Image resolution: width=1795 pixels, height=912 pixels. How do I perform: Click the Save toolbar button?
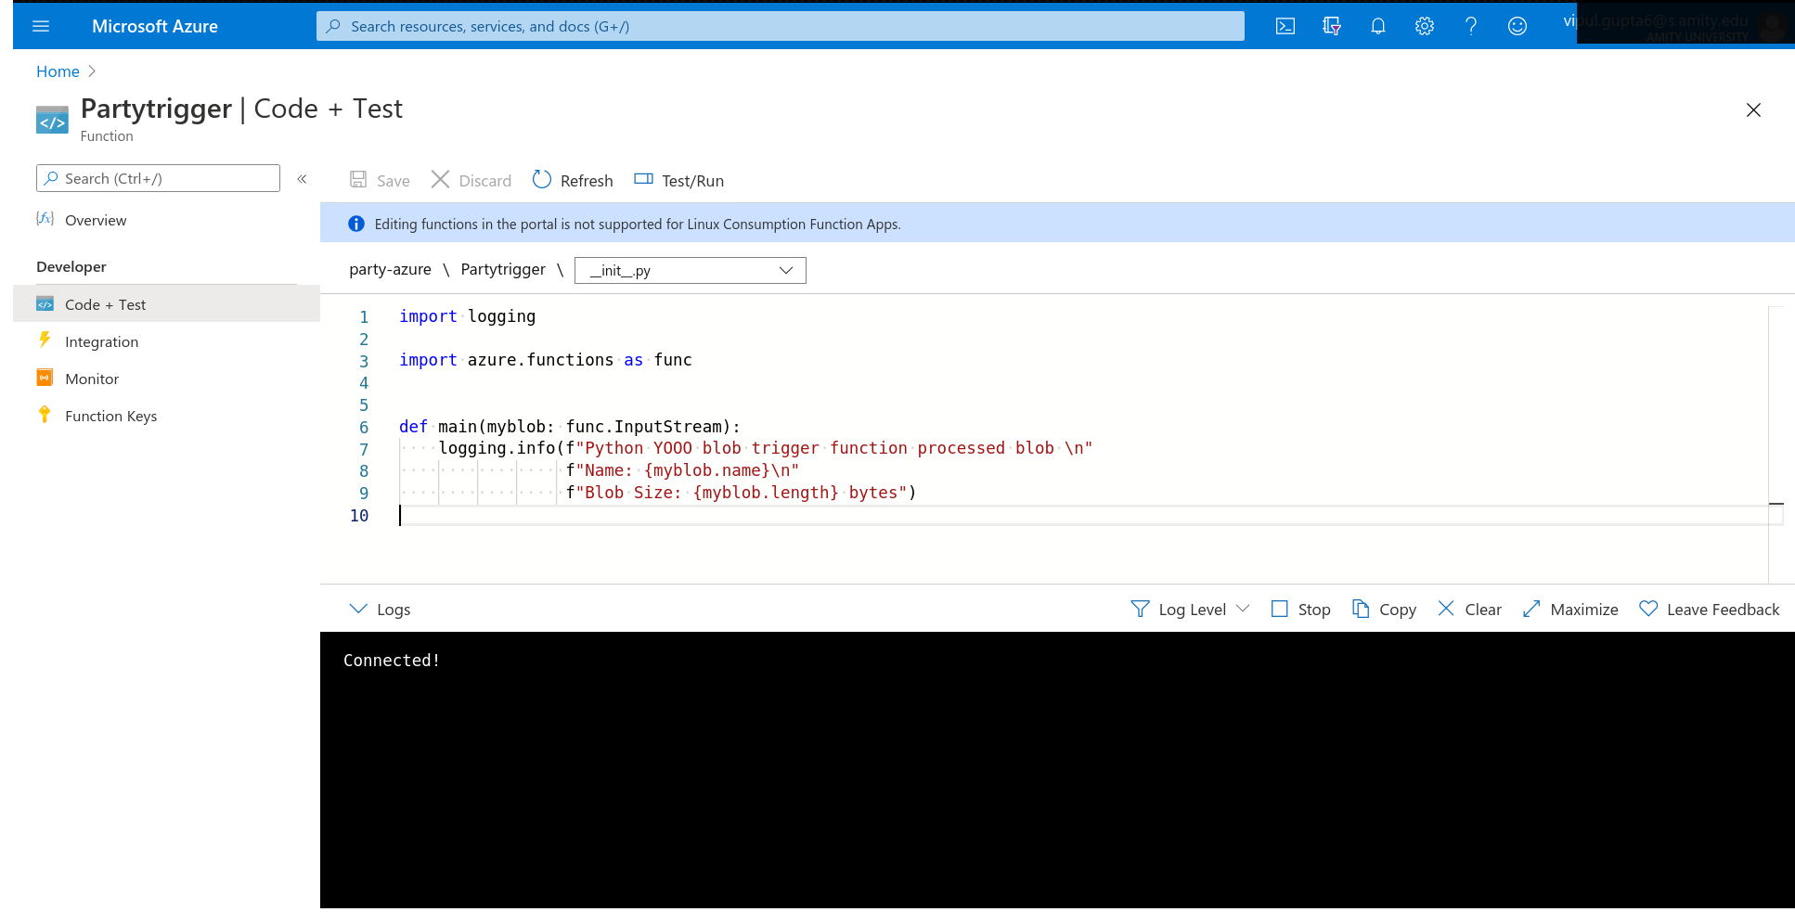click(x=380, y=180)
